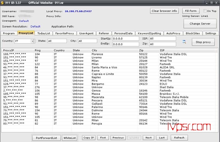The image size is (220, 142).
Task: Click local proxy address 10.198.75.60:25437
Action: pyautogui.click(x=78, y=11)
